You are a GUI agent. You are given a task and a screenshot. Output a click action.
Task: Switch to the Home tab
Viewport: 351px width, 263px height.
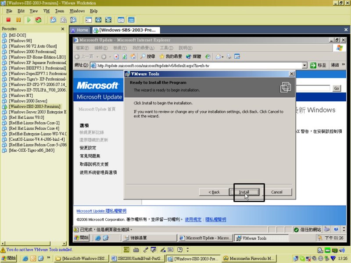(x=80, y=30)
